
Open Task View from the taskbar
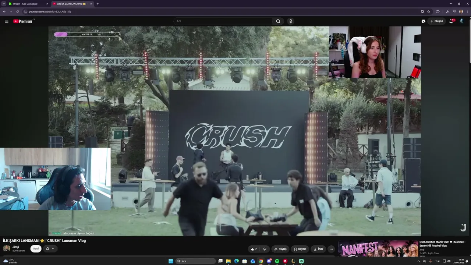click(x=220, y=261)
